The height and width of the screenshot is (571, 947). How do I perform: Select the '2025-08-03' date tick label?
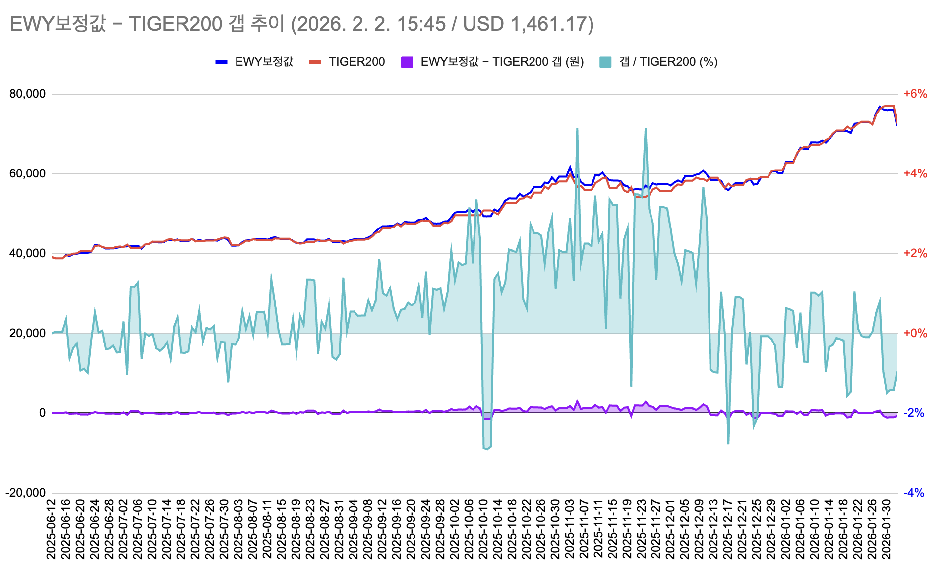(238, 529)
